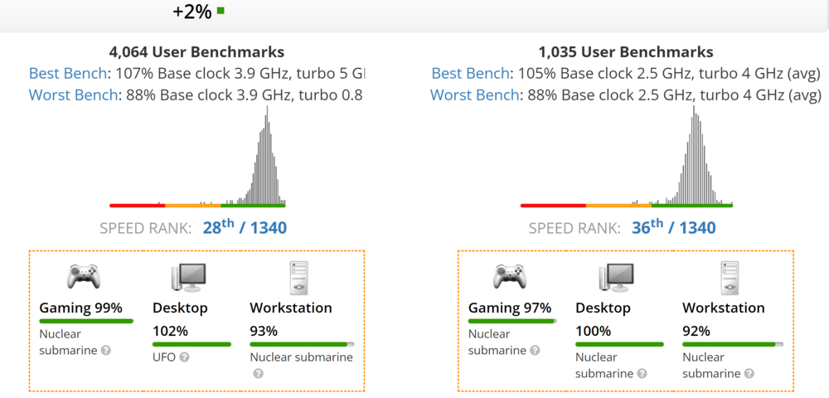
Task: Click the right Workstation tower icon
Action: [730, 277]
